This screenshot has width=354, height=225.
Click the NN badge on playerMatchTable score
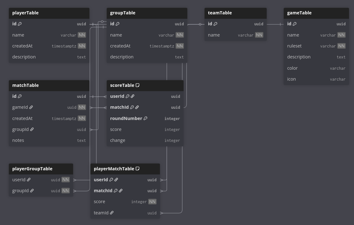152,202
